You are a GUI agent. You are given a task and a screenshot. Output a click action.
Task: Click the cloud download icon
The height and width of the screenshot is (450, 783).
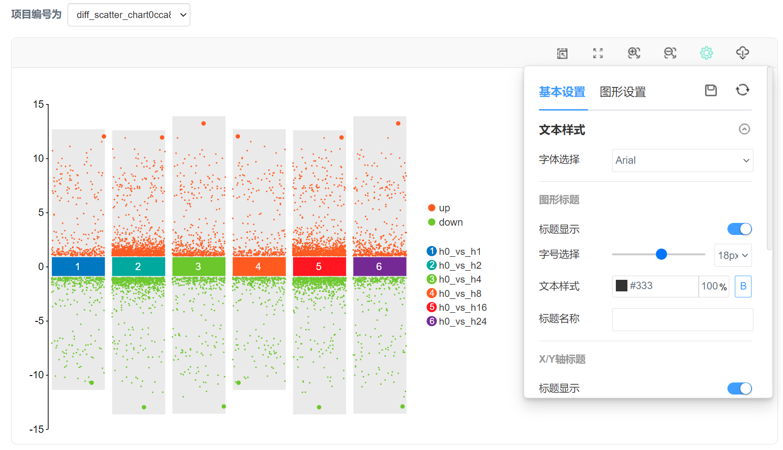click(743, 53)
